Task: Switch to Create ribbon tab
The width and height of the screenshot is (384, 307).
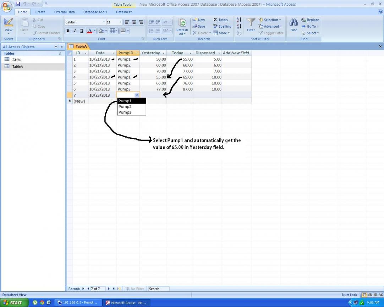Action: pos(40,12)
